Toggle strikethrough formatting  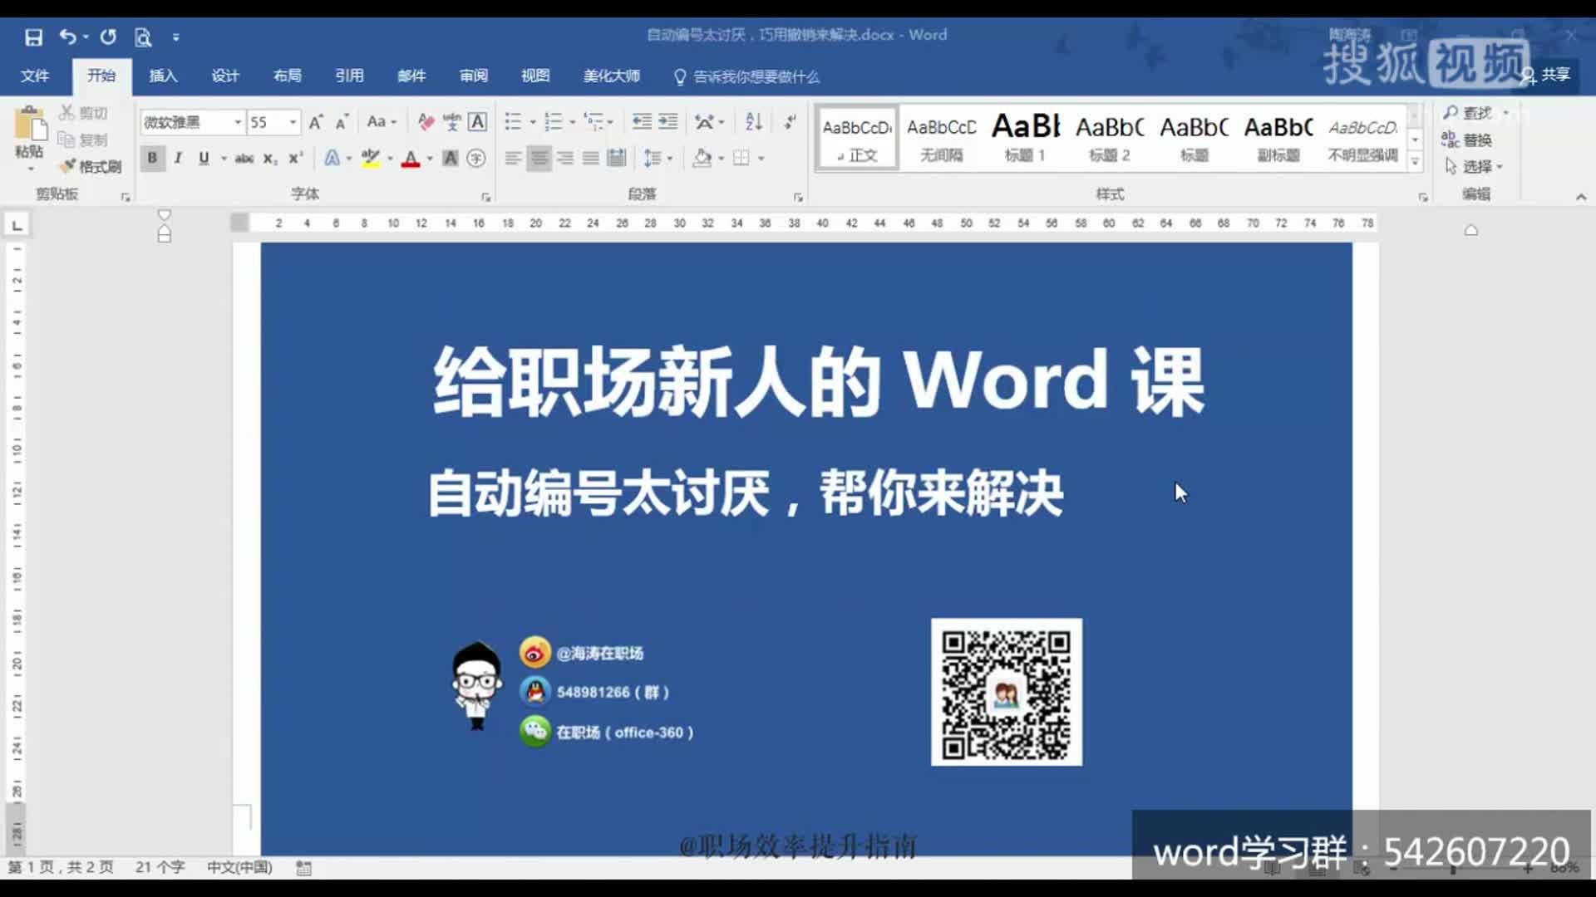[244, 158]
